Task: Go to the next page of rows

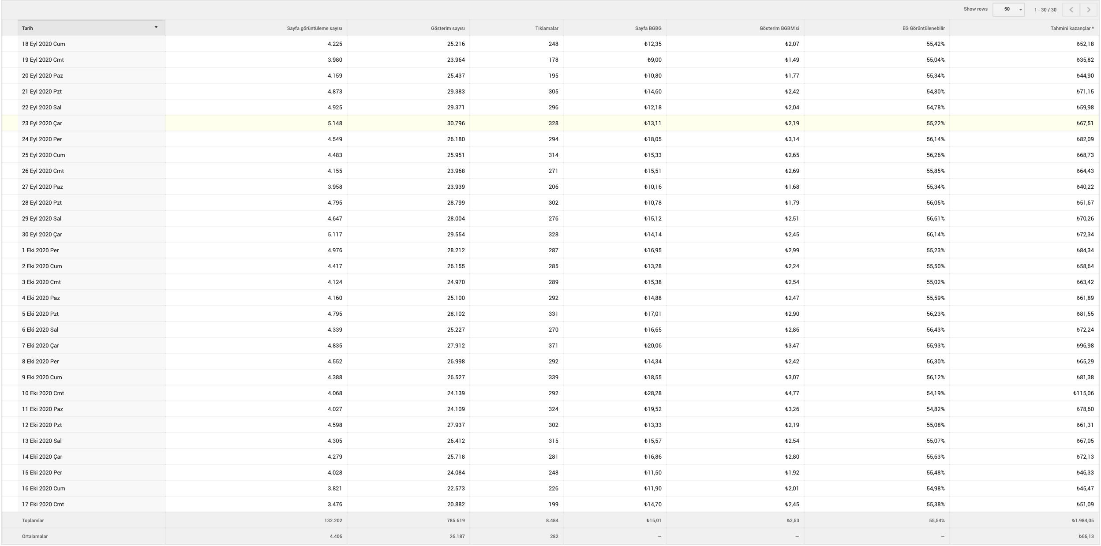Action: point(1089,10)
